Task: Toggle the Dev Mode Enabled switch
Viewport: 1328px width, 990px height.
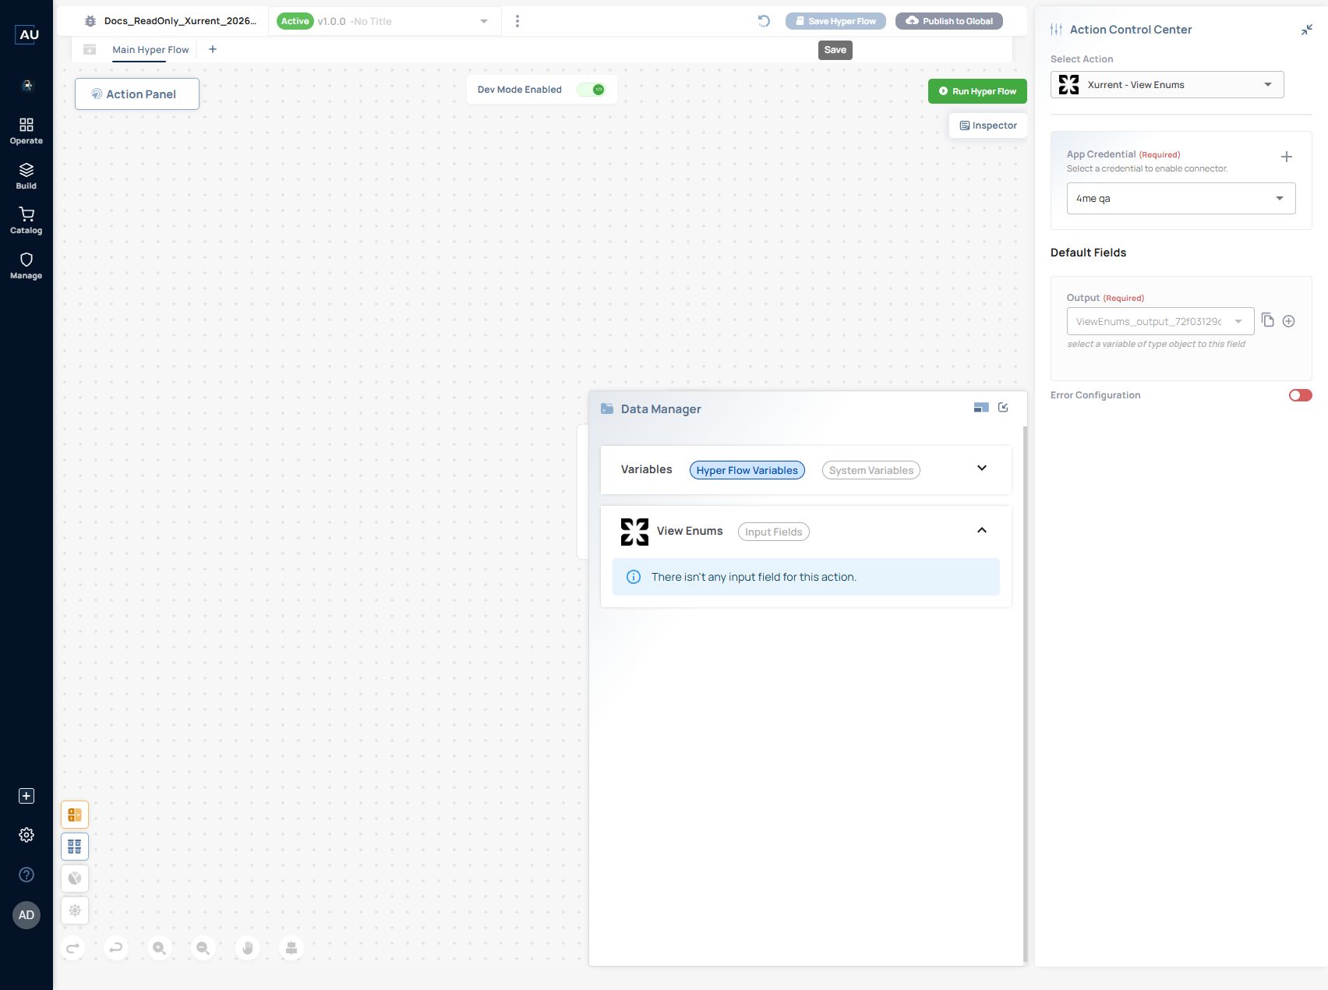Action: click(x=592, y=90)
